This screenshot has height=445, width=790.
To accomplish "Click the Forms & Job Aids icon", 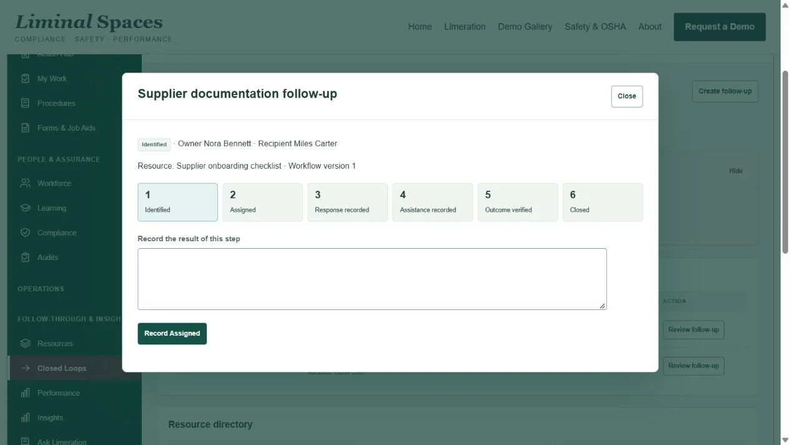I will point(26,128).
